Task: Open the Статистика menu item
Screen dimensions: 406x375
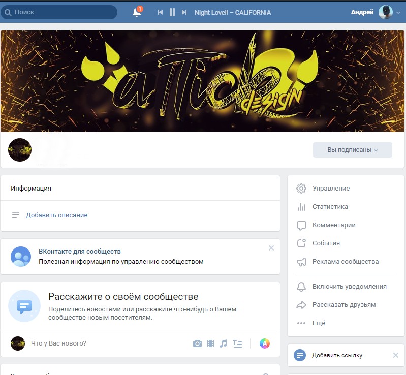Action: click(x=330, y=207)
